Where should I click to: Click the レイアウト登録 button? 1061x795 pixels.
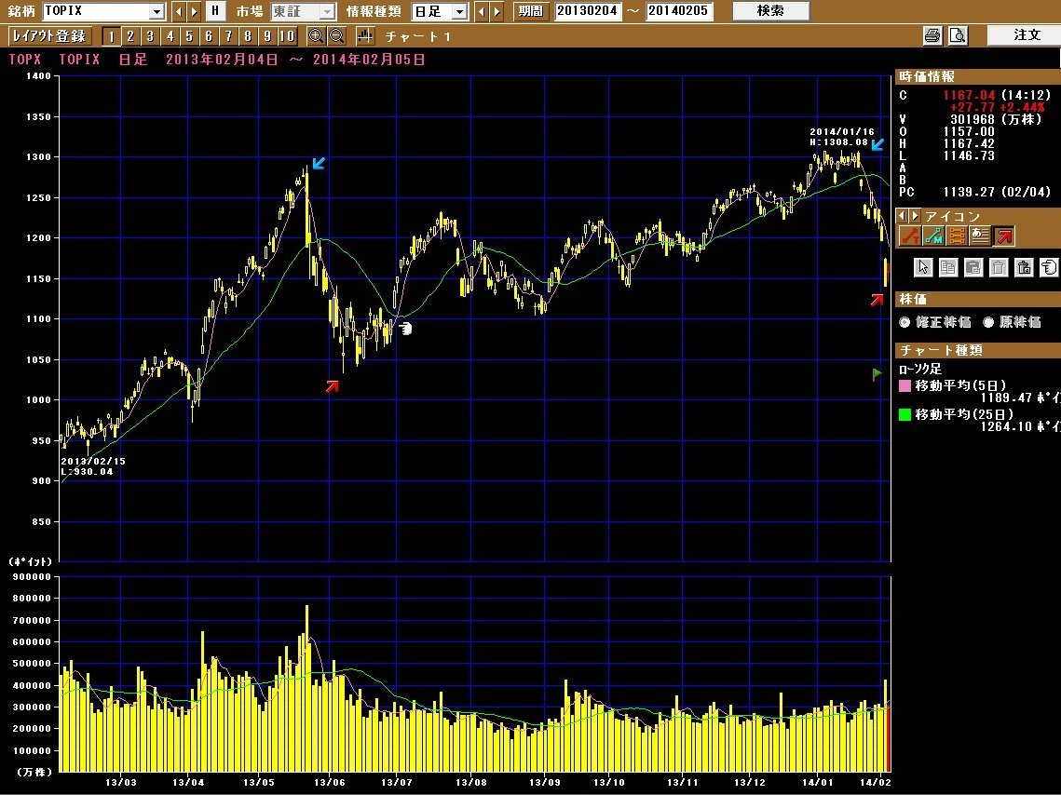pos(49,35)
